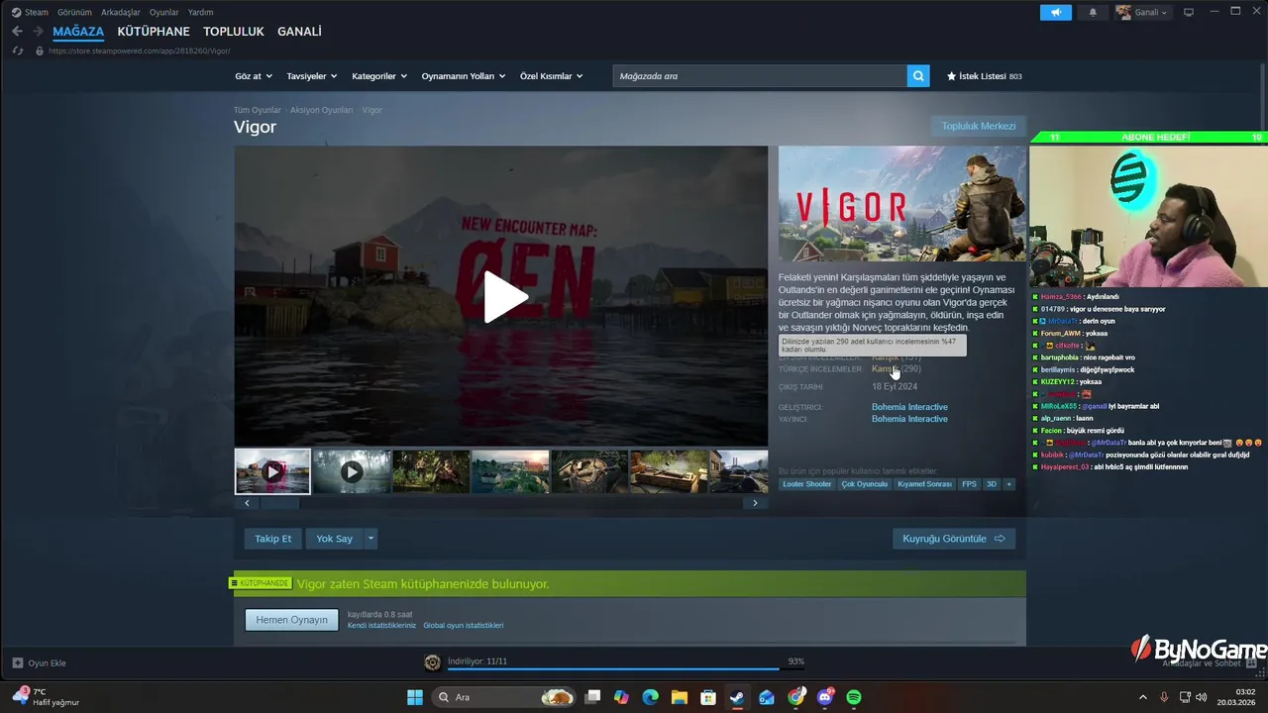
Task: Open the notifications bell
Action: [x=1093, y=12]
